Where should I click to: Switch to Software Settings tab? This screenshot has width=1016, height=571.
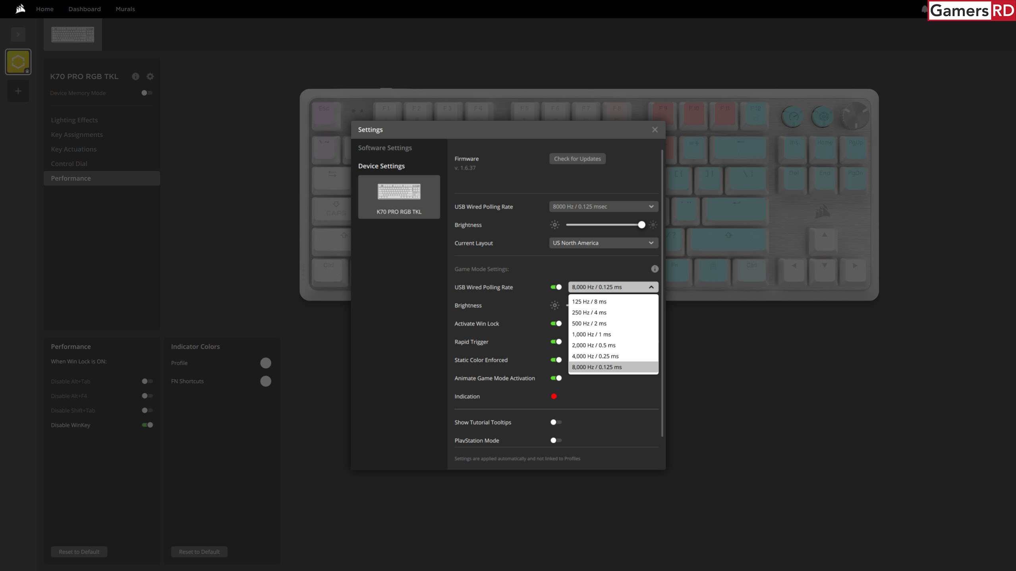click(x=385, y=147)
